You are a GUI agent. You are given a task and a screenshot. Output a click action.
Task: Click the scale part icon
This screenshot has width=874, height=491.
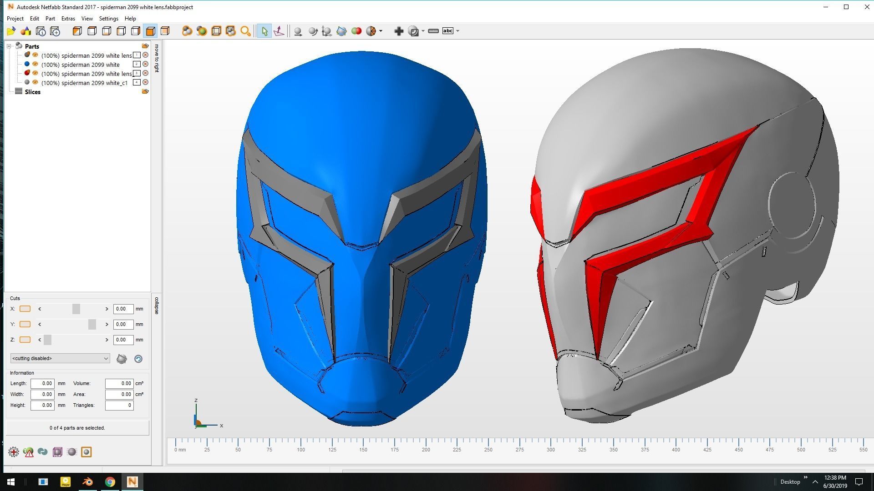[326, 31]
